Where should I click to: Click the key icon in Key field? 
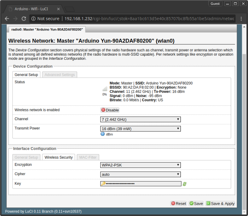click(x=103, y=183)
